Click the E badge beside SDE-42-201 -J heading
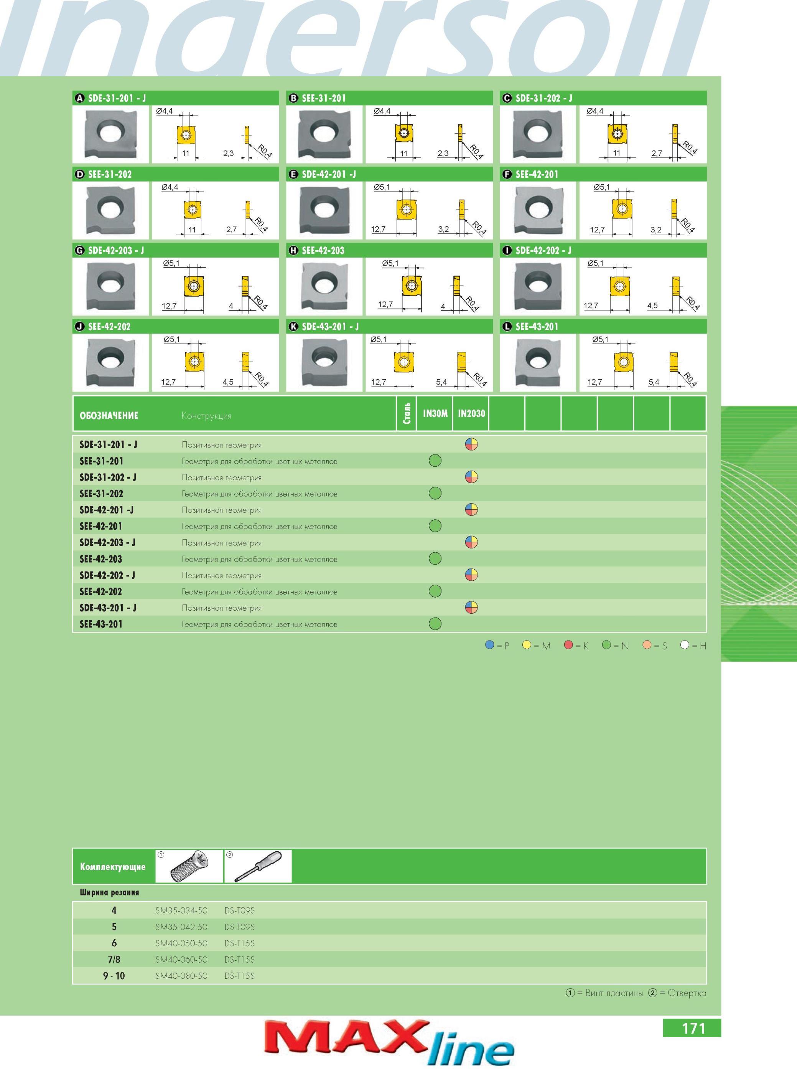 [x=293, y=174]
